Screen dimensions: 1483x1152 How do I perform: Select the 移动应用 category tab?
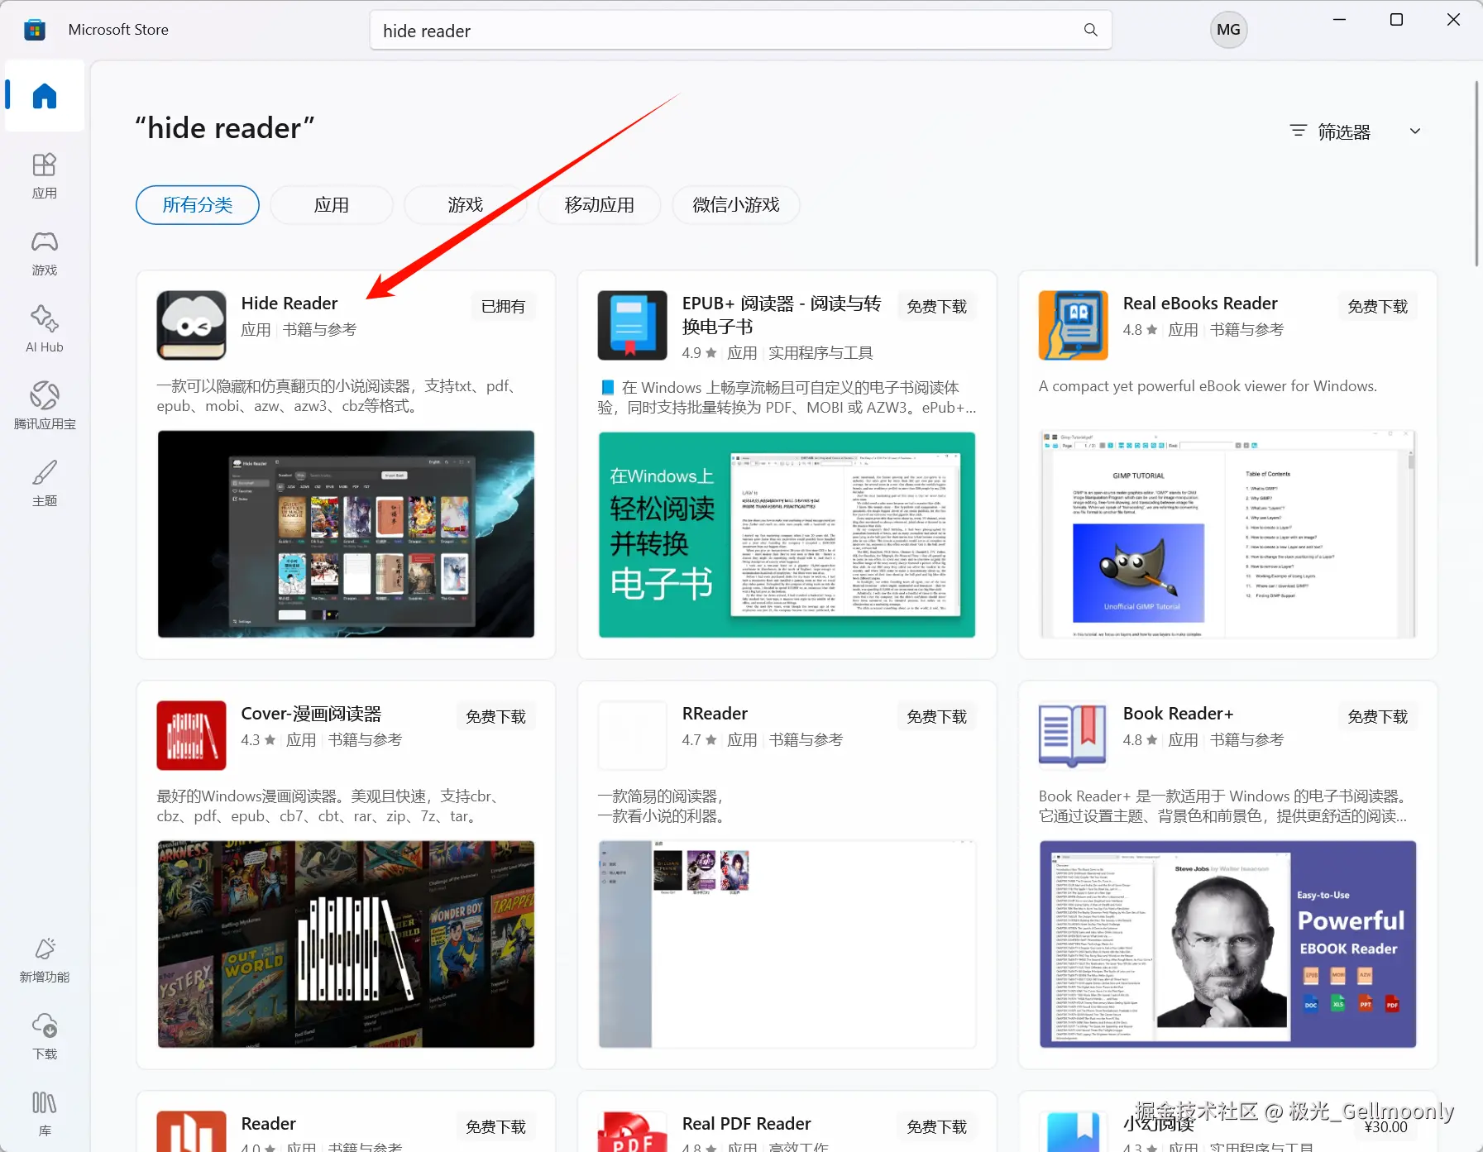pos(600,204)
